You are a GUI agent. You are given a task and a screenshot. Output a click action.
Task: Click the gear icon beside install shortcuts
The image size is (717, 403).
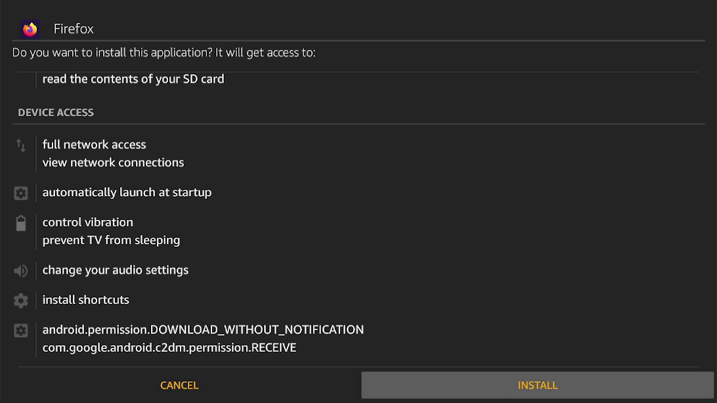(20, 301)
